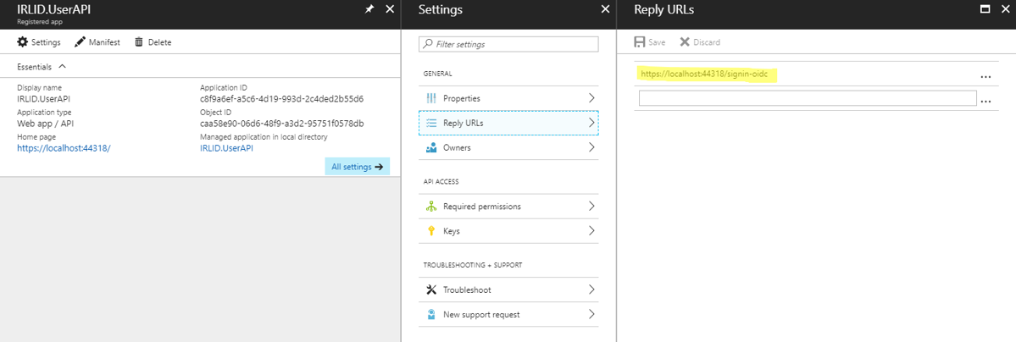
Task: Select the localhost:44318/signin-oidc reply URL
Action: coord(706,74)
